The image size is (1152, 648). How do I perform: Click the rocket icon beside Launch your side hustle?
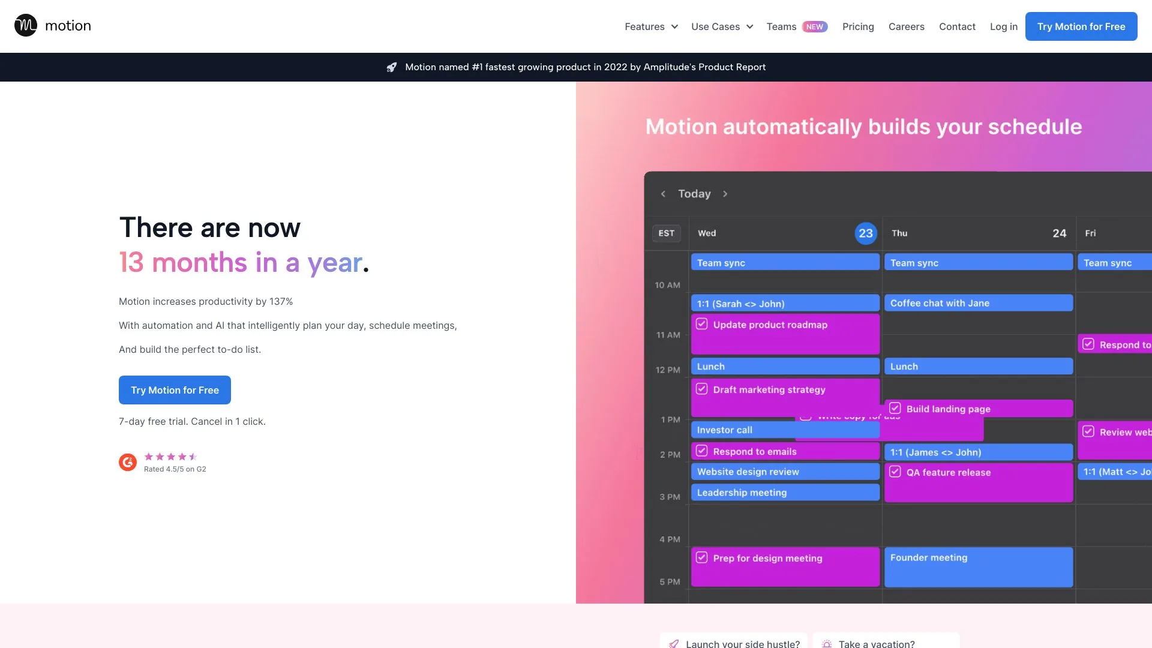point(674,644)
